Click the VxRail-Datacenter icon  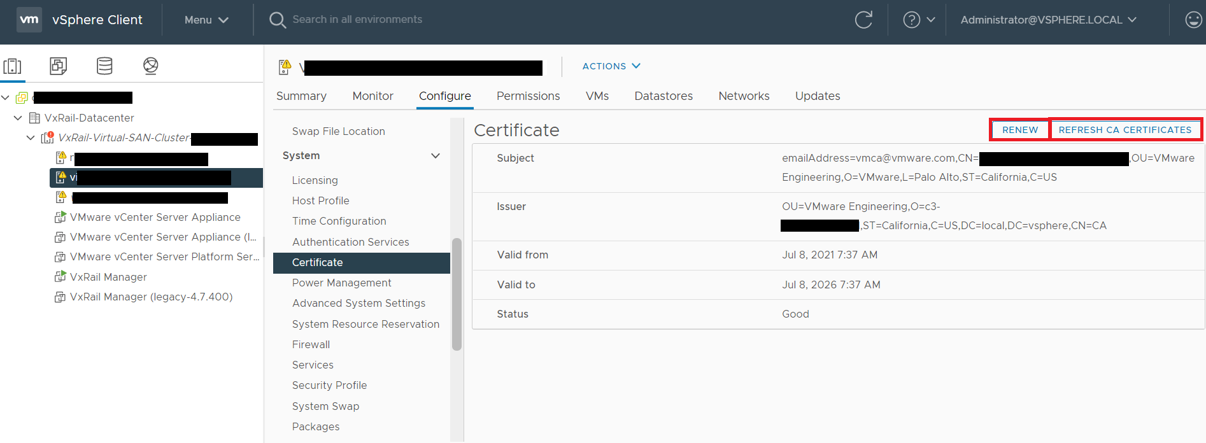(x=35, y=118)
